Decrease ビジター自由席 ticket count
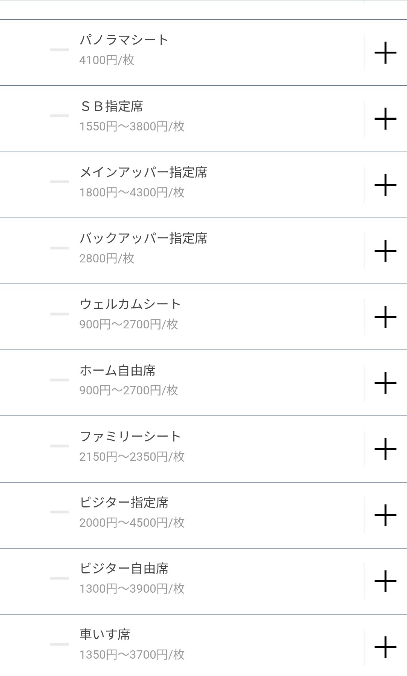The height and width of the screenshot is (676, 407). click(x=60, y=578)
